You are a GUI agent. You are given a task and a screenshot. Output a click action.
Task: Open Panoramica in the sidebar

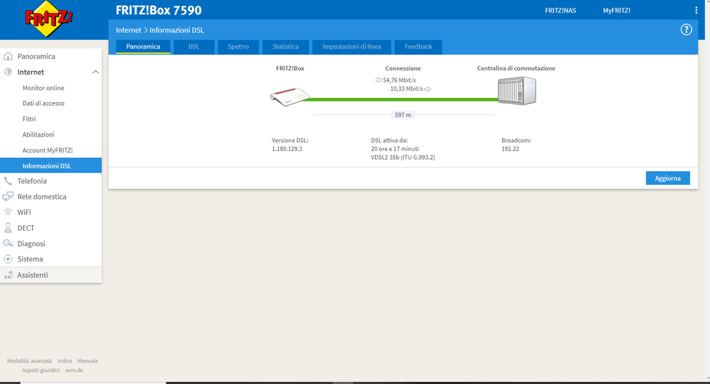36,56
